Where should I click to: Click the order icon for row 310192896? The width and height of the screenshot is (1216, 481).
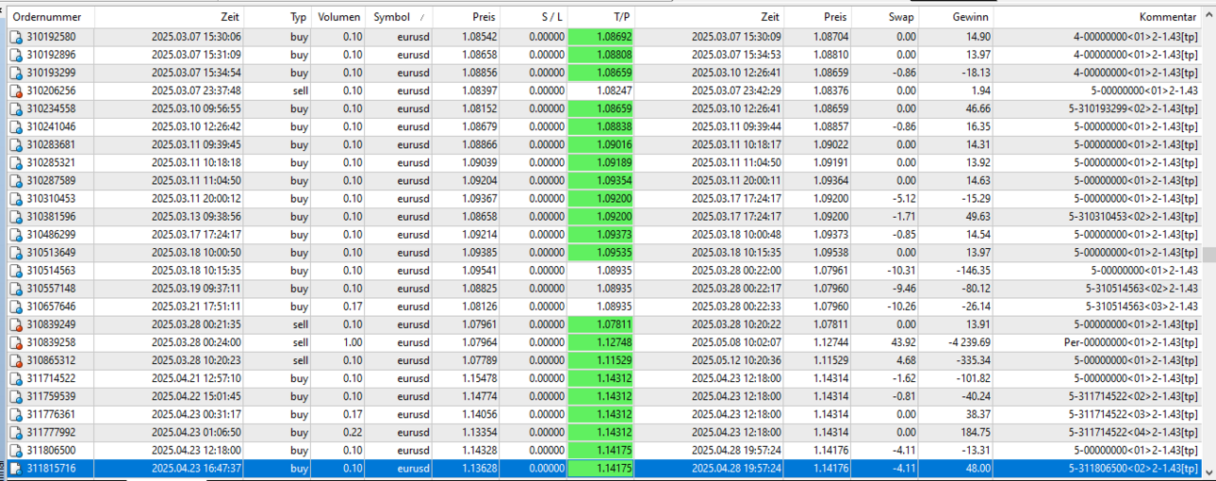point(16,55)
